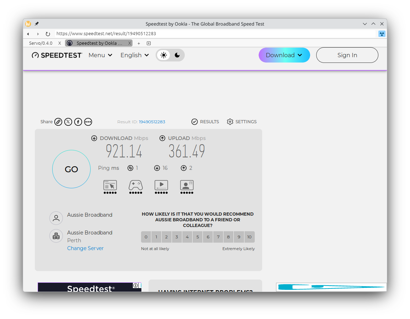Open a new tab with the plus button
410x319 pixels.
click(x=139, y=43)
